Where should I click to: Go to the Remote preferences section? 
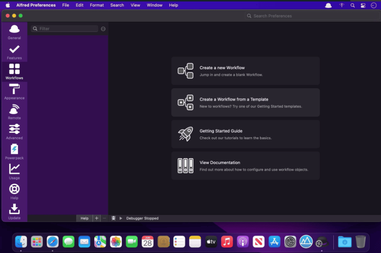[x=14, y=112]
